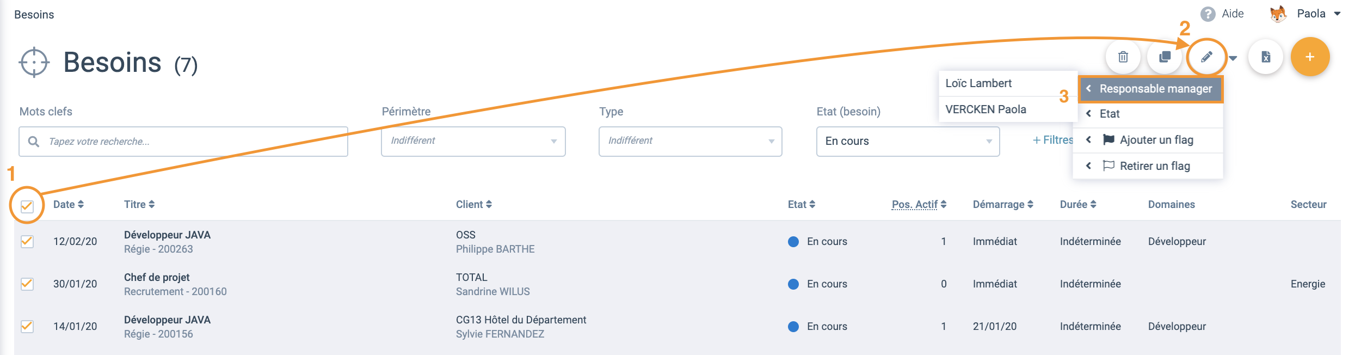Click the fox avatar icon

point(1278,14)
